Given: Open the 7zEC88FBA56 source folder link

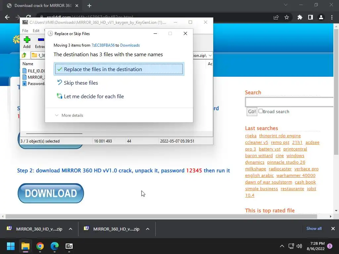Looking at the screenshot, I should [103, 45].
